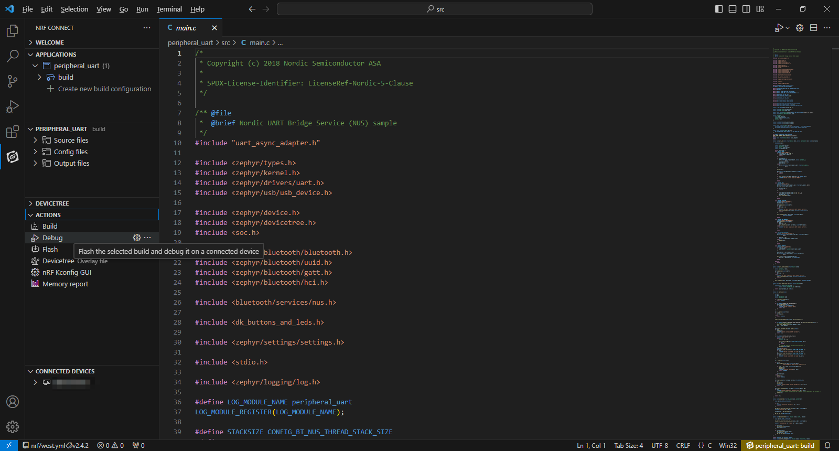Open the Explorer view in activity bar
Viewport: 839px width, 451px height.
(13, 31)
